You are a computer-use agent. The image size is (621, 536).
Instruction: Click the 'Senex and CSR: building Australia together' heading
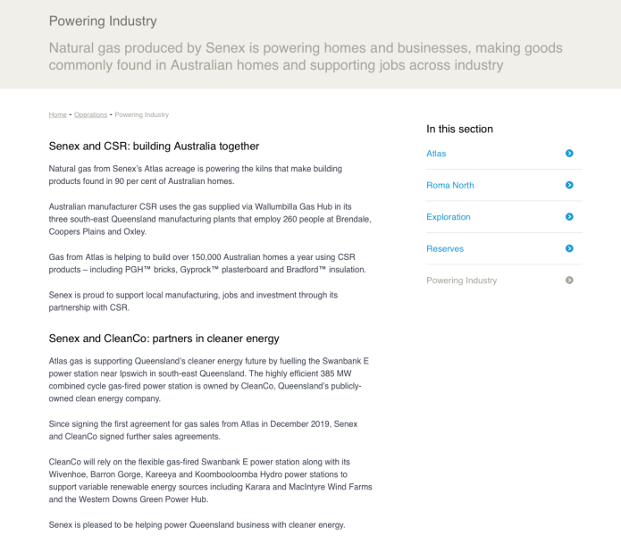click(x=154, y=146)
